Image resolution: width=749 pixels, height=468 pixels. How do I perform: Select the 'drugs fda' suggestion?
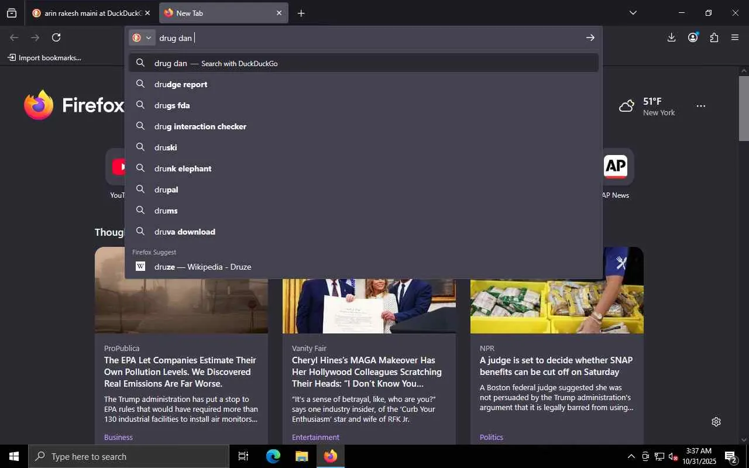point(364,105)
